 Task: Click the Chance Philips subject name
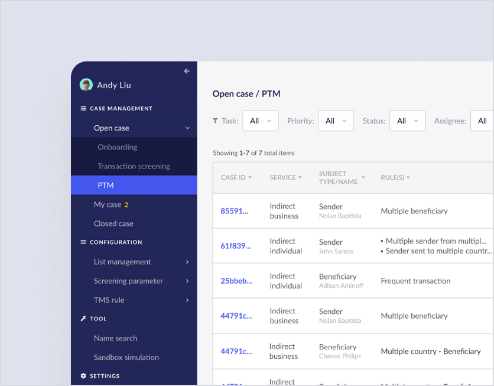[x=340, y=356]
